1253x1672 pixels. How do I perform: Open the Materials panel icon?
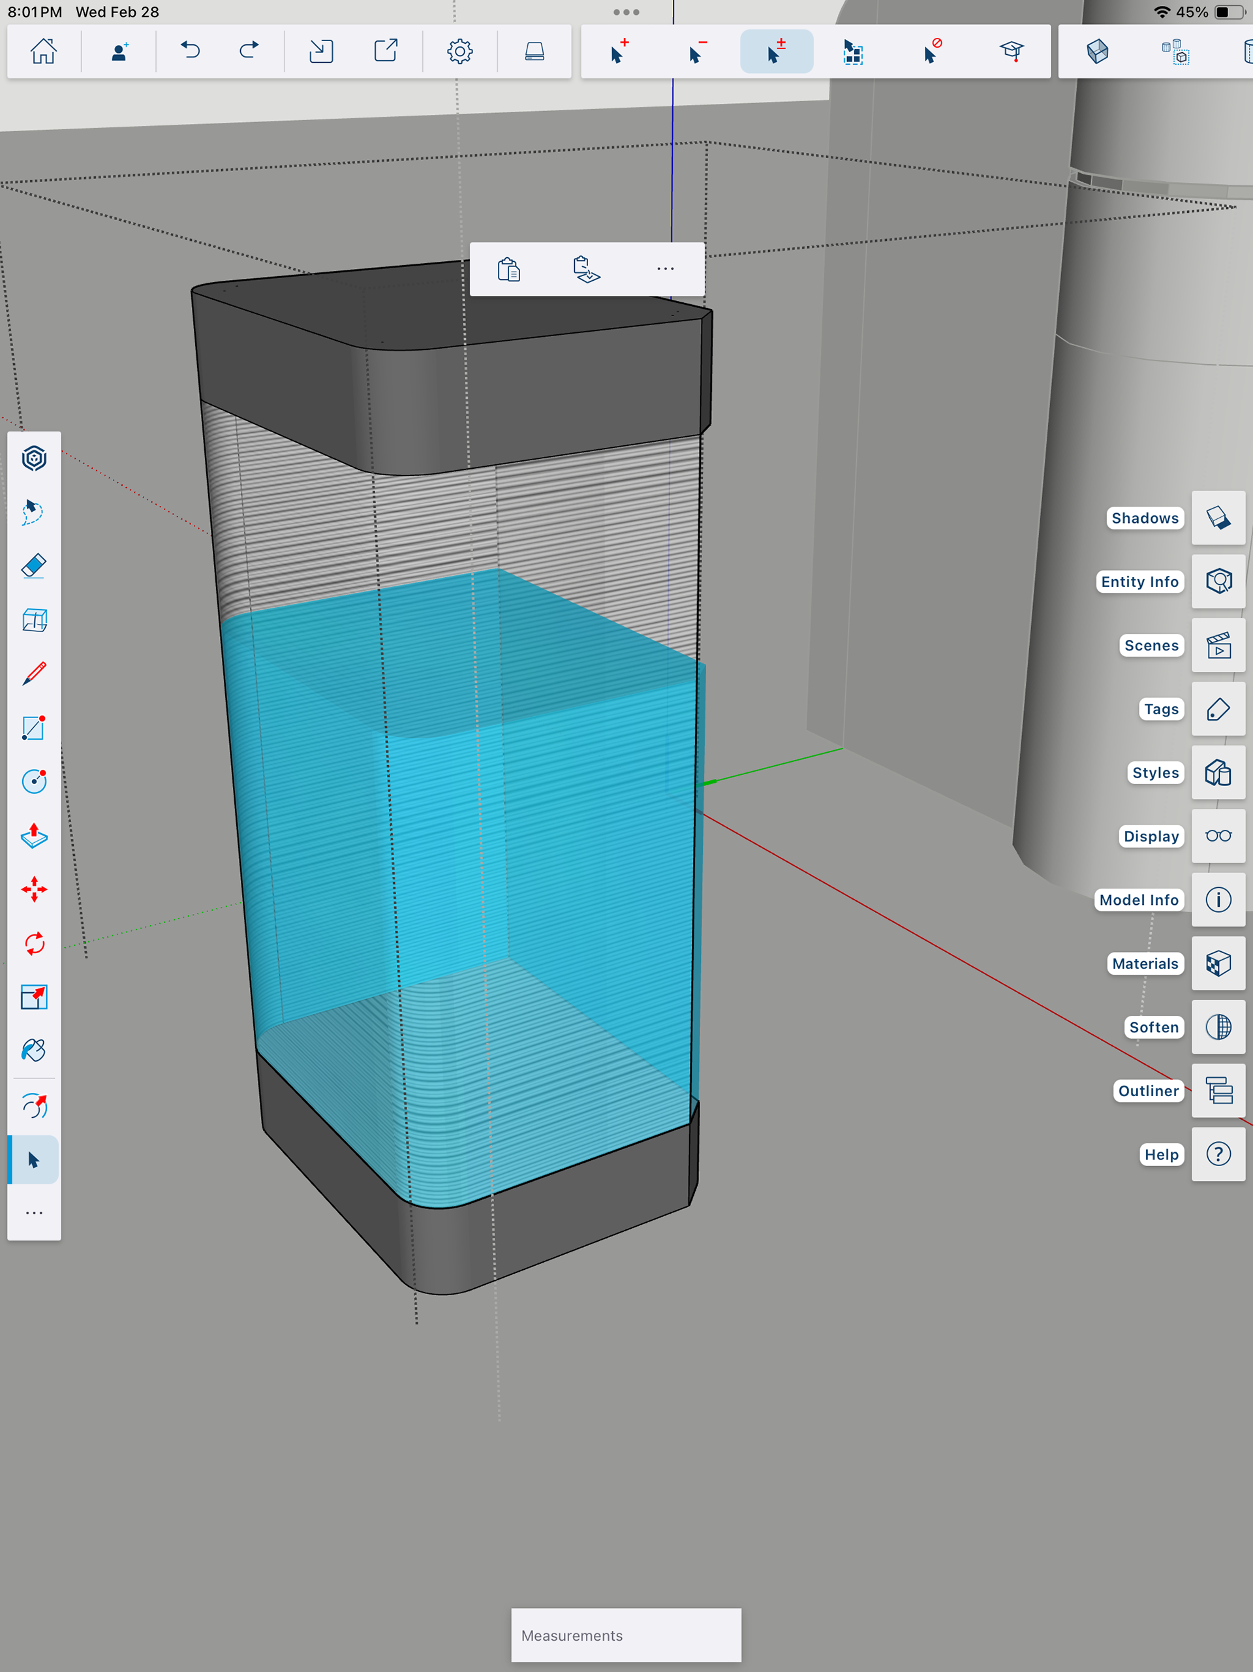pos(1218,964)
